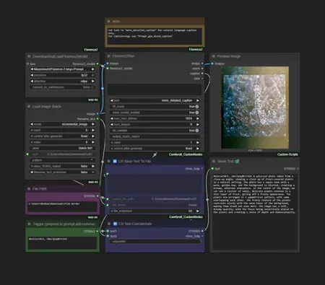This screenshot has height=285, width=325.
Task: Toggle the fill_mask switch on Florence2Run
Action: click(197, 106)
